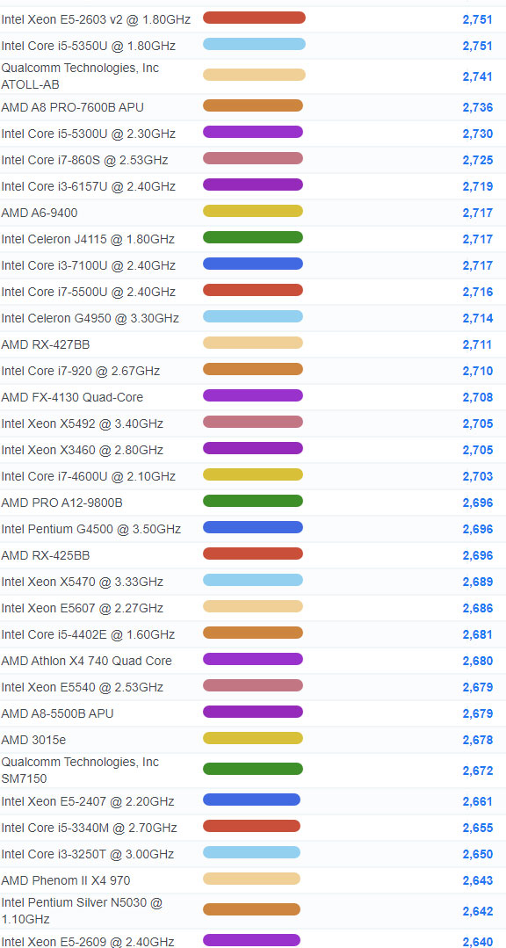Click the red bar beside Core i5-3340M
The image size is (506, 948).
(251, 826)
